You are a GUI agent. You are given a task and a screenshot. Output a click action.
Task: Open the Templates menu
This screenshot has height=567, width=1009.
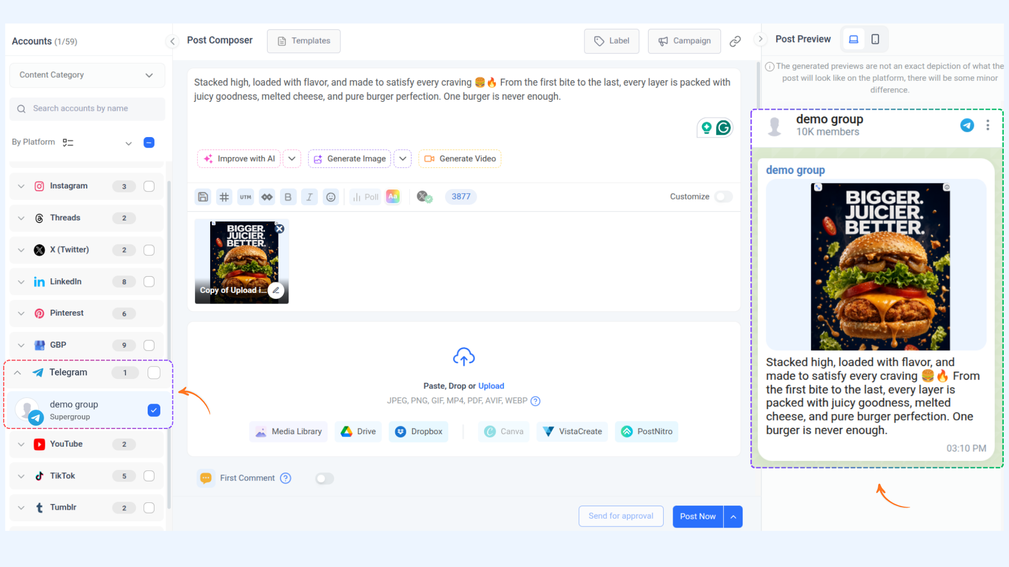304,41
